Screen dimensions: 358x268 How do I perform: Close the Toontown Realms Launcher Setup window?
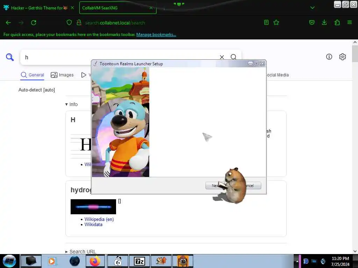pos(262,64)
